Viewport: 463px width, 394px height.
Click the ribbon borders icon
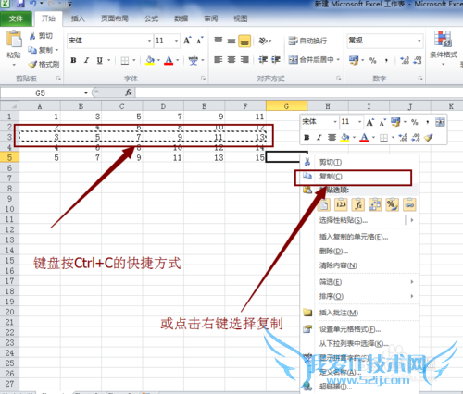click(x=125, y=61)
